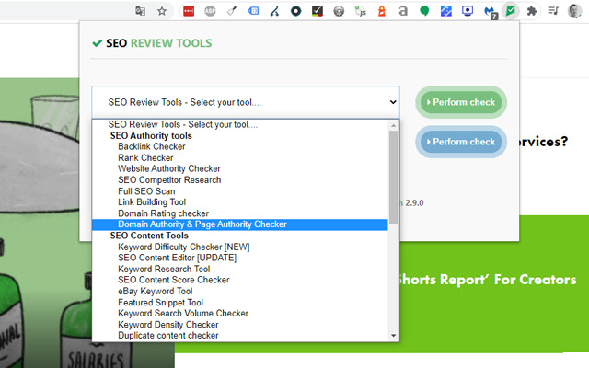Select Domain Rating checker
Viewport: 589px width, 368px height.
pyautogui.click(x=239, y=213)
